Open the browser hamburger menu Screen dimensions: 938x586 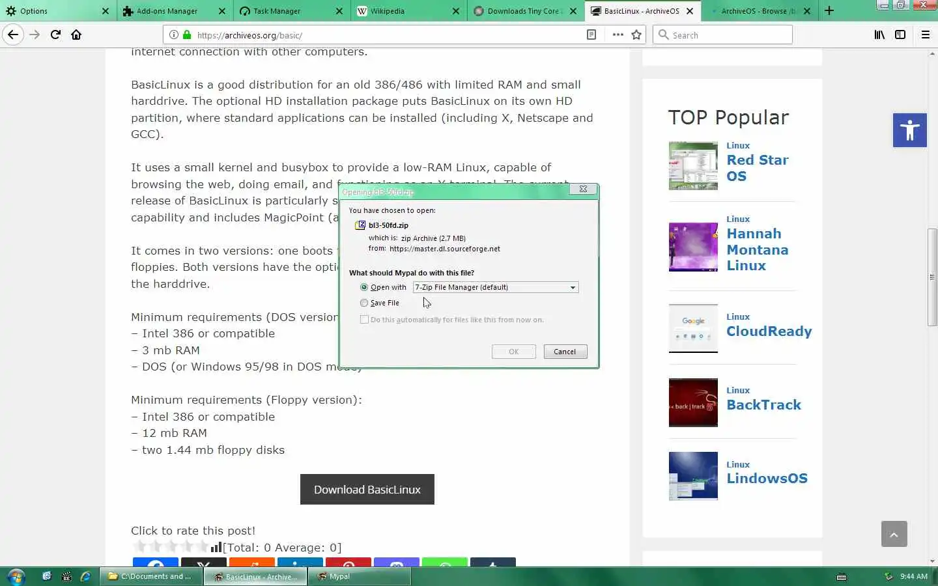(926, 35)
